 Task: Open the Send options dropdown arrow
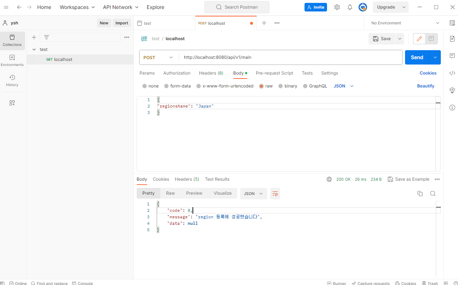(435, 57)
